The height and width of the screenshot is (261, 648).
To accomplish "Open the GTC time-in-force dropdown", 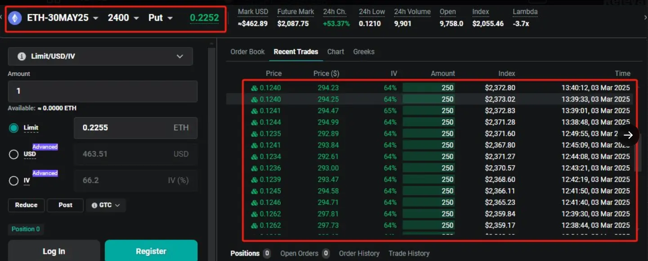I will pos(106,205).
